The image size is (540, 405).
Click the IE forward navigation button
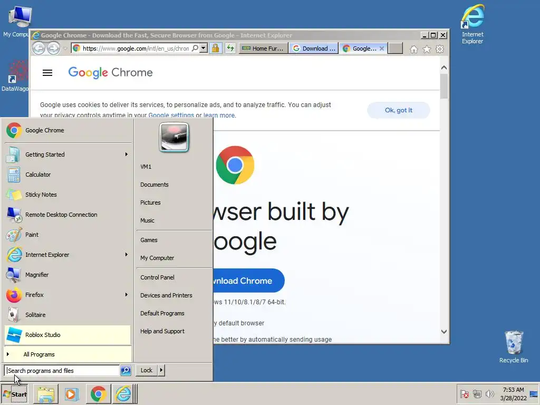(x=53, y=48)
